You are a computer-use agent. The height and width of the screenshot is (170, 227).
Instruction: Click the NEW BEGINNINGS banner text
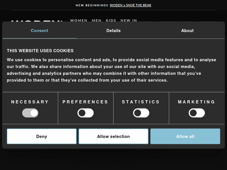[92, 5]
